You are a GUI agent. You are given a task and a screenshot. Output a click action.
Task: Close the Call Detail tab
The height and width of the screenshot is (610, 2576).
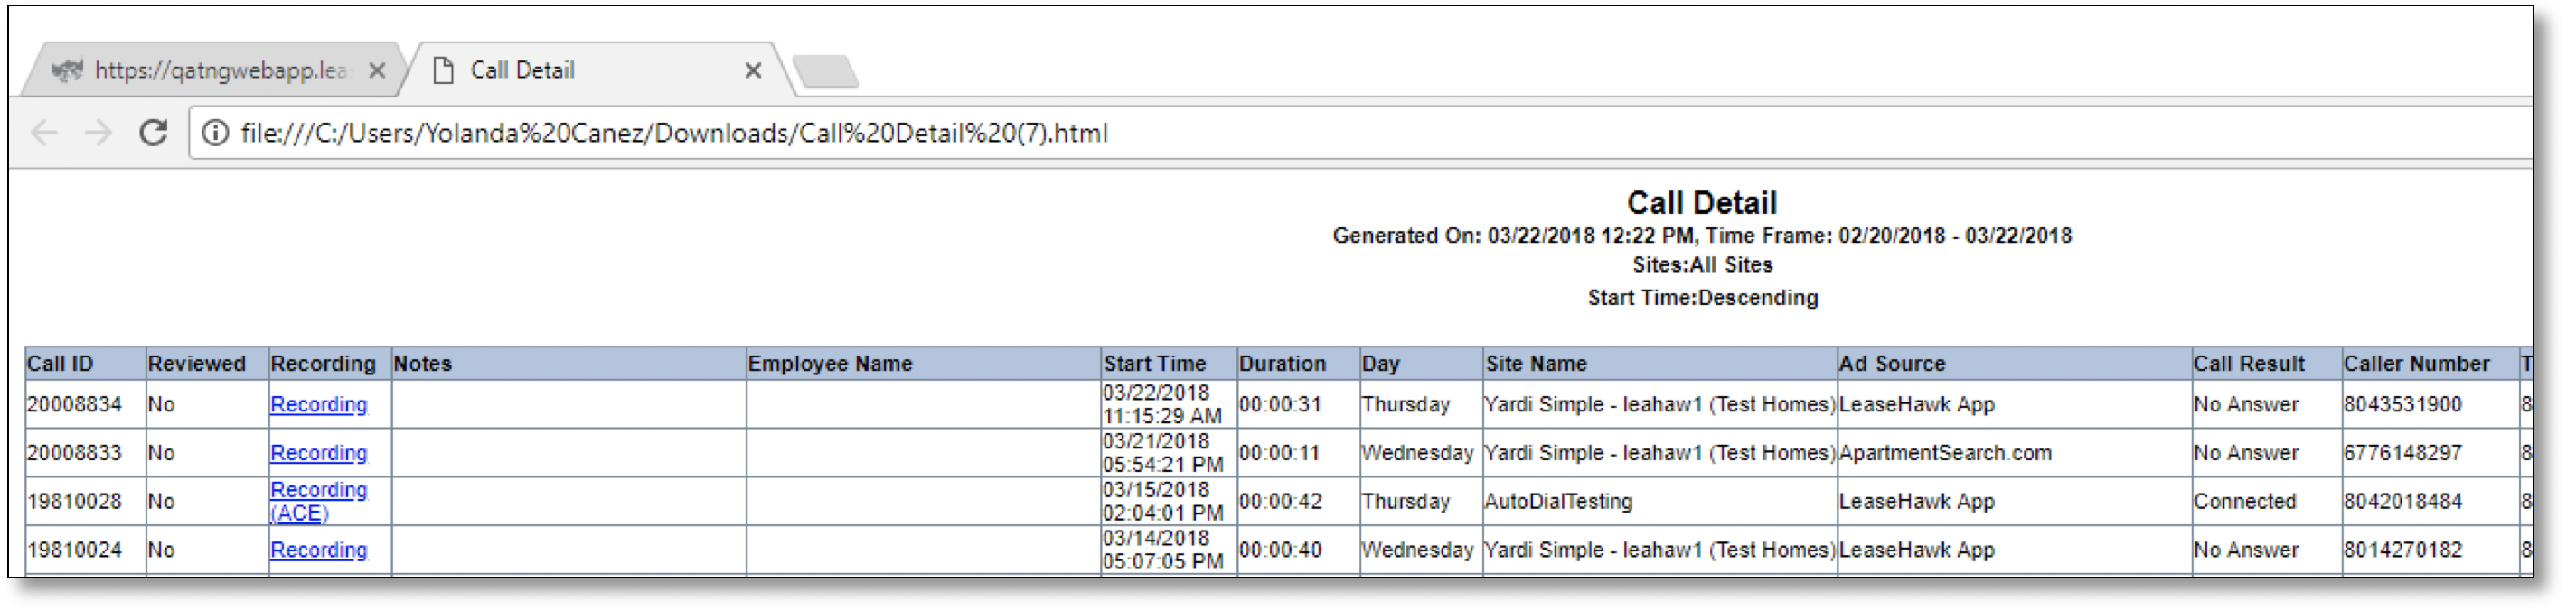[753, 71]
